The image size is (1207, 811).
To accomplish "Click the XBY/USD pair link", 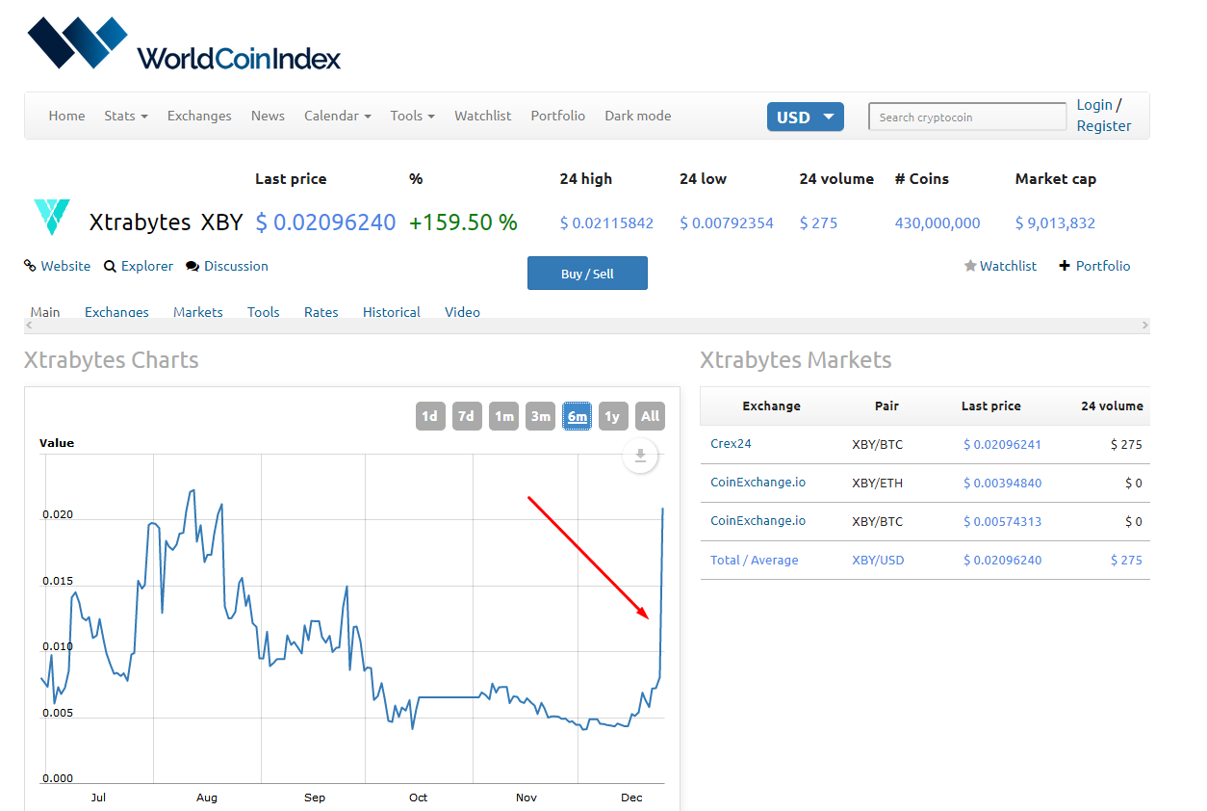I will [x=878, y=560].
